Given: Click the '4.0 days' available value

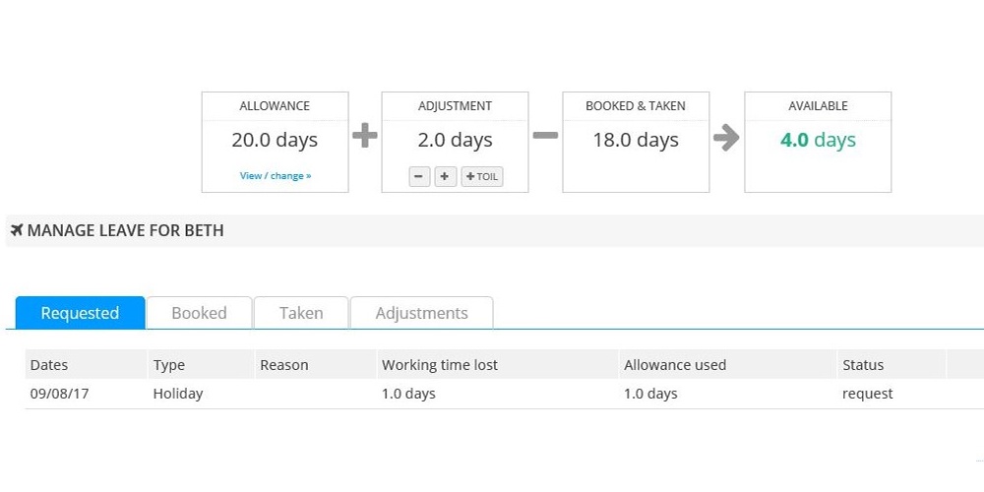Looking at the screenshot, I should point(818,140).
